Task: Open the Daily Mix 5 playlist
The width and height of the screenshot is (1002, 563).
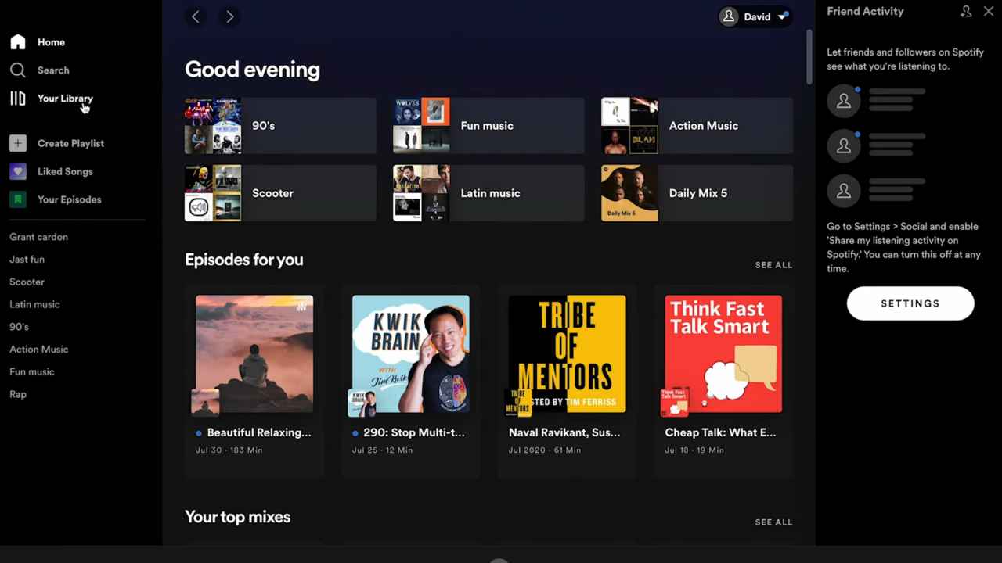Action: [x=697, y=193]
